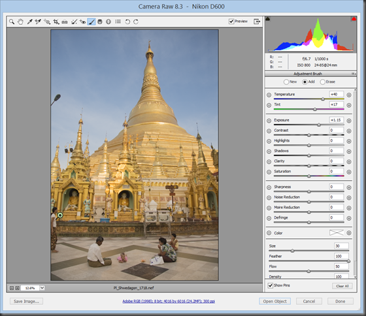Activate the Targeted Adjustment tool
This screenshot has width=366, height=316.
point(47,22)
